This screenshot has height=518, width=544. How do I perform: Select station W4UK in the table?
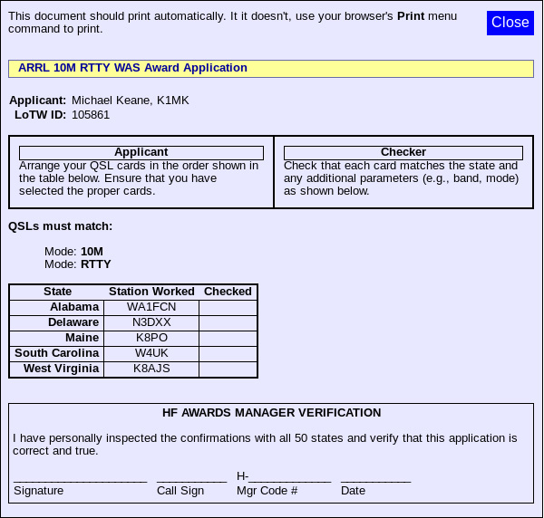point(151,353)
